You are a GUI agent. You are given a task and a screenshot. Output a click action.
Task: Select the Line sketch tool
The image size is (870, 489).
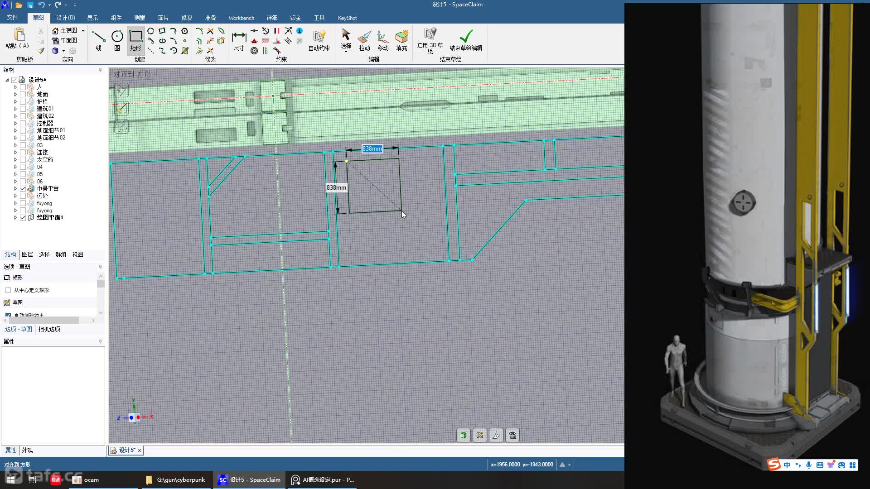(98, 40)
